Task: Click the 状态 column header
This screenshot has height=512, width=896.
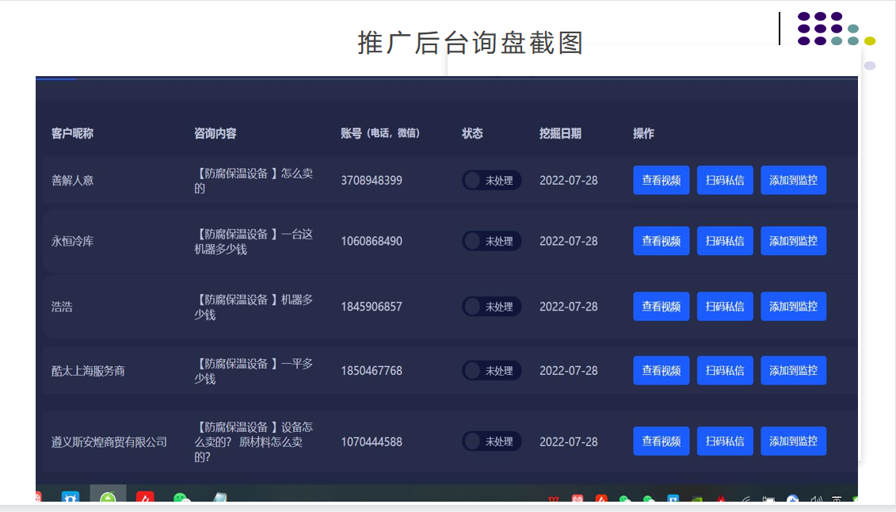Action: [473, 134]
